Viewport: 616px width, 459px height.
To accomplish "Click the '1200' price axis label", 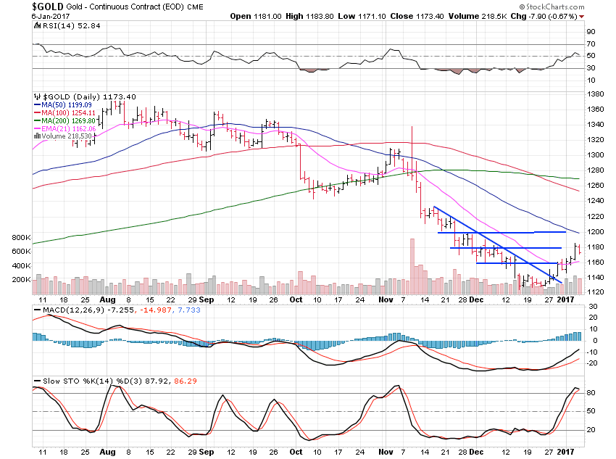I will pos(595,232).
